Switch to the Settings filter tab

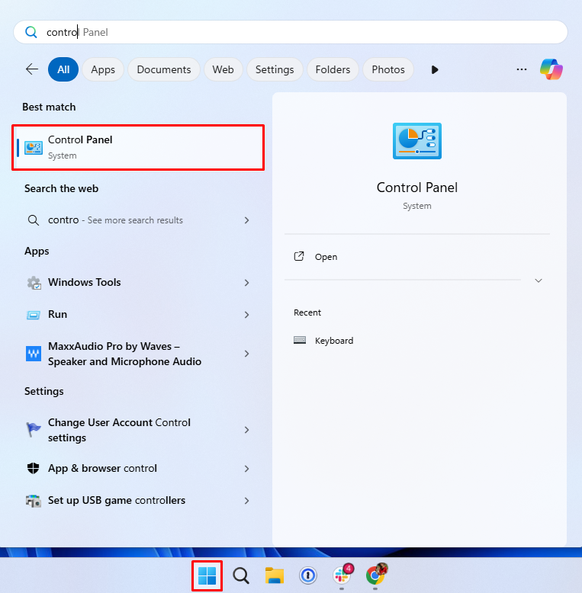click(x=275, y=69)
